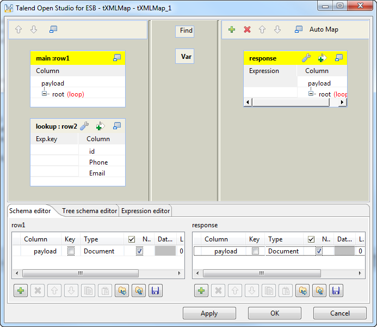The width and height of the screenshot is (377, 327).
Task: Click the row1 payload Type cell dropdown
Action: [x=102, y=251]
